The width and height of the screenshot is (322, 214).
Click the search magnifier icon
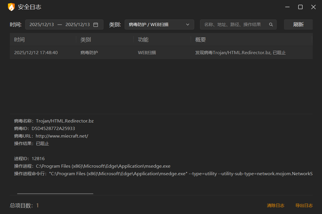[271, 25]
